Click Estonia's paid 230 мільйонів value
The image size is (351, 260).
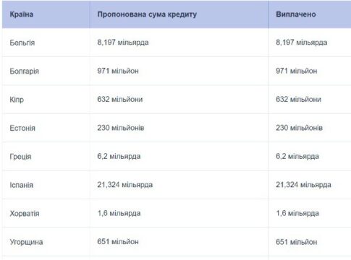coord(299,128)
